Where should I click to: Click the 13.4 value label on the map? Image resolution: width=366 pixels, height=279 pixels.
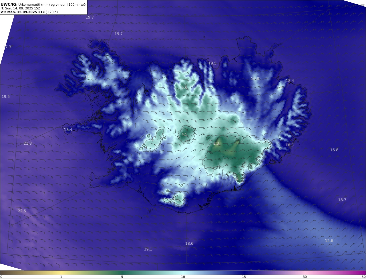tap(68, 130)
